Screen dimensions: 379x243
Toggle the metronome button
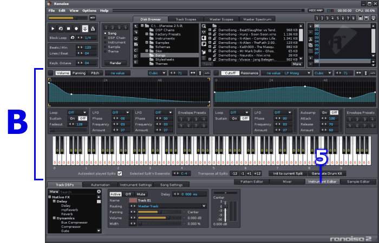93,29
